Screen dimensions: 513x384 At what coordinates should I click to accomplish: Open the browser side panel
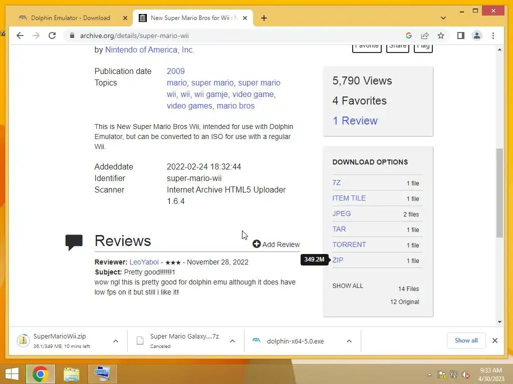pyautogui.click(x=461, y=35)
